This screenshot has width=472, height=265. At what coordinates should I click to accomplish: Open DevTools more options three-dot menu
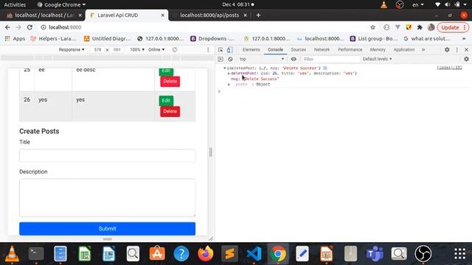pyautogui.click(x=457, y=50)
